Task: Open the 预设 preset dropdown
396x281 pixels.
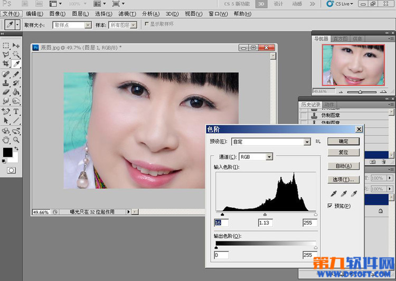Action: 307,142
